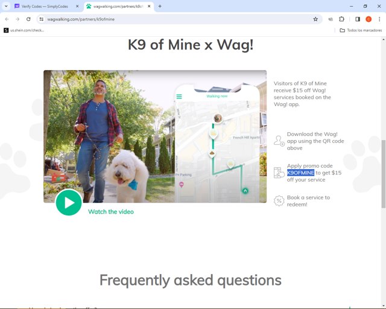The image size is (386, 309).
Task: Click 'Visitors of K9 of Mine' paragraph
Action: (x=302, y=94)
